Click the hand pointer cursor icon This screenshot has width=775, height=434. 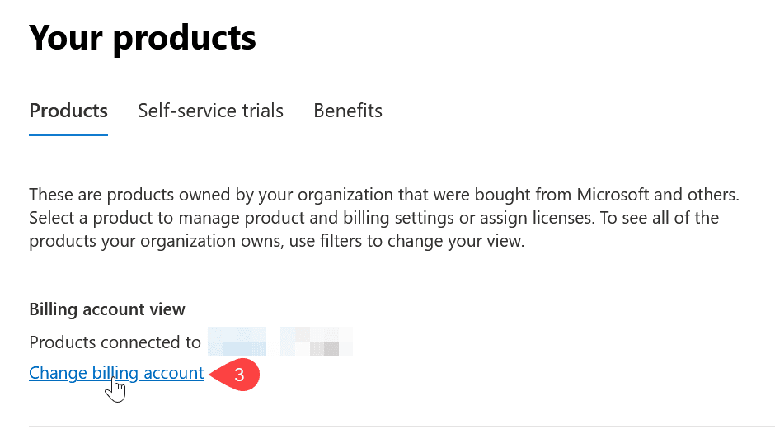(115, 390)
